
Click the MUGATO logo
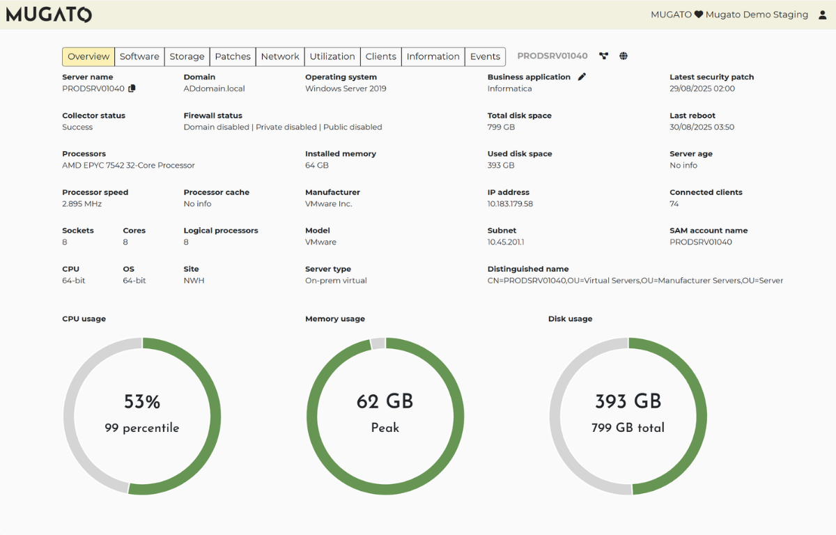click(49, 15)
